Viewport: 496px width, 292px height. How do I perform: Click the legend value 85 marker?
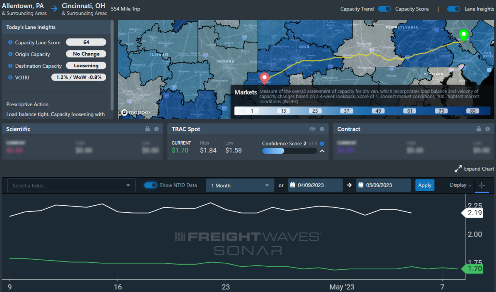pos(472,111)
